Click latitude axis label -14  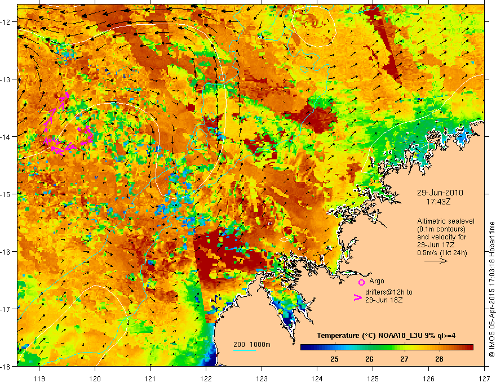click(6, 137)
